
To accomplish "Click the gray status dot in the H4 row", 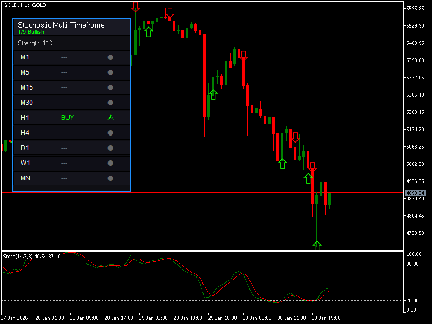I will point(111,133).
